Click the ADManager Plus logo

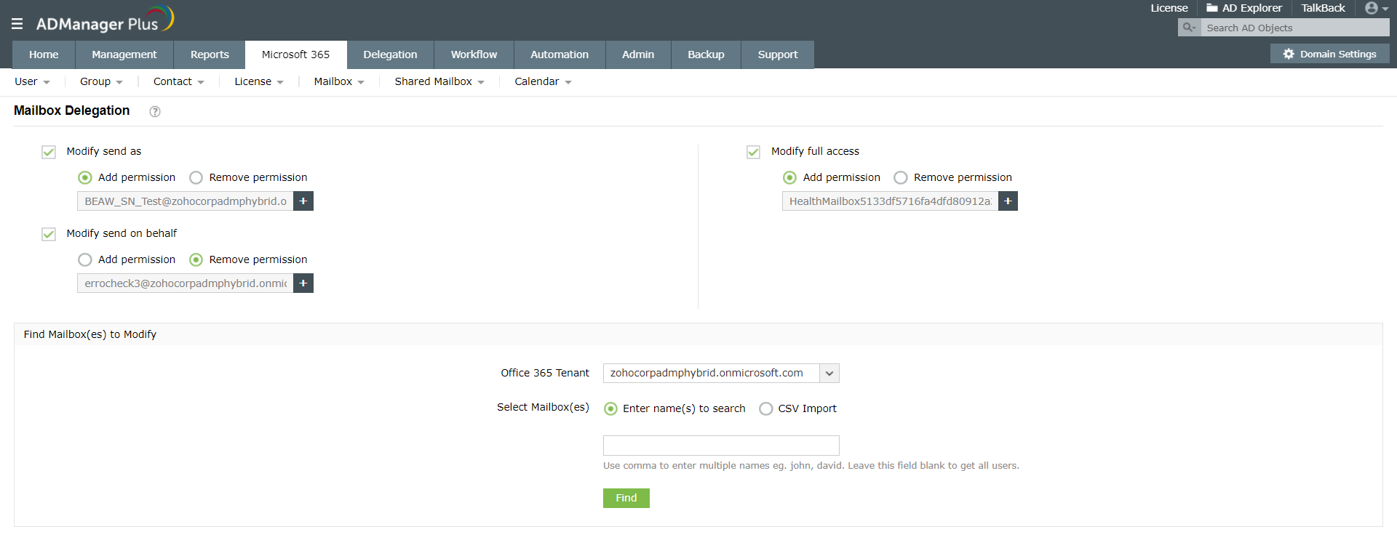coord(105,20)
